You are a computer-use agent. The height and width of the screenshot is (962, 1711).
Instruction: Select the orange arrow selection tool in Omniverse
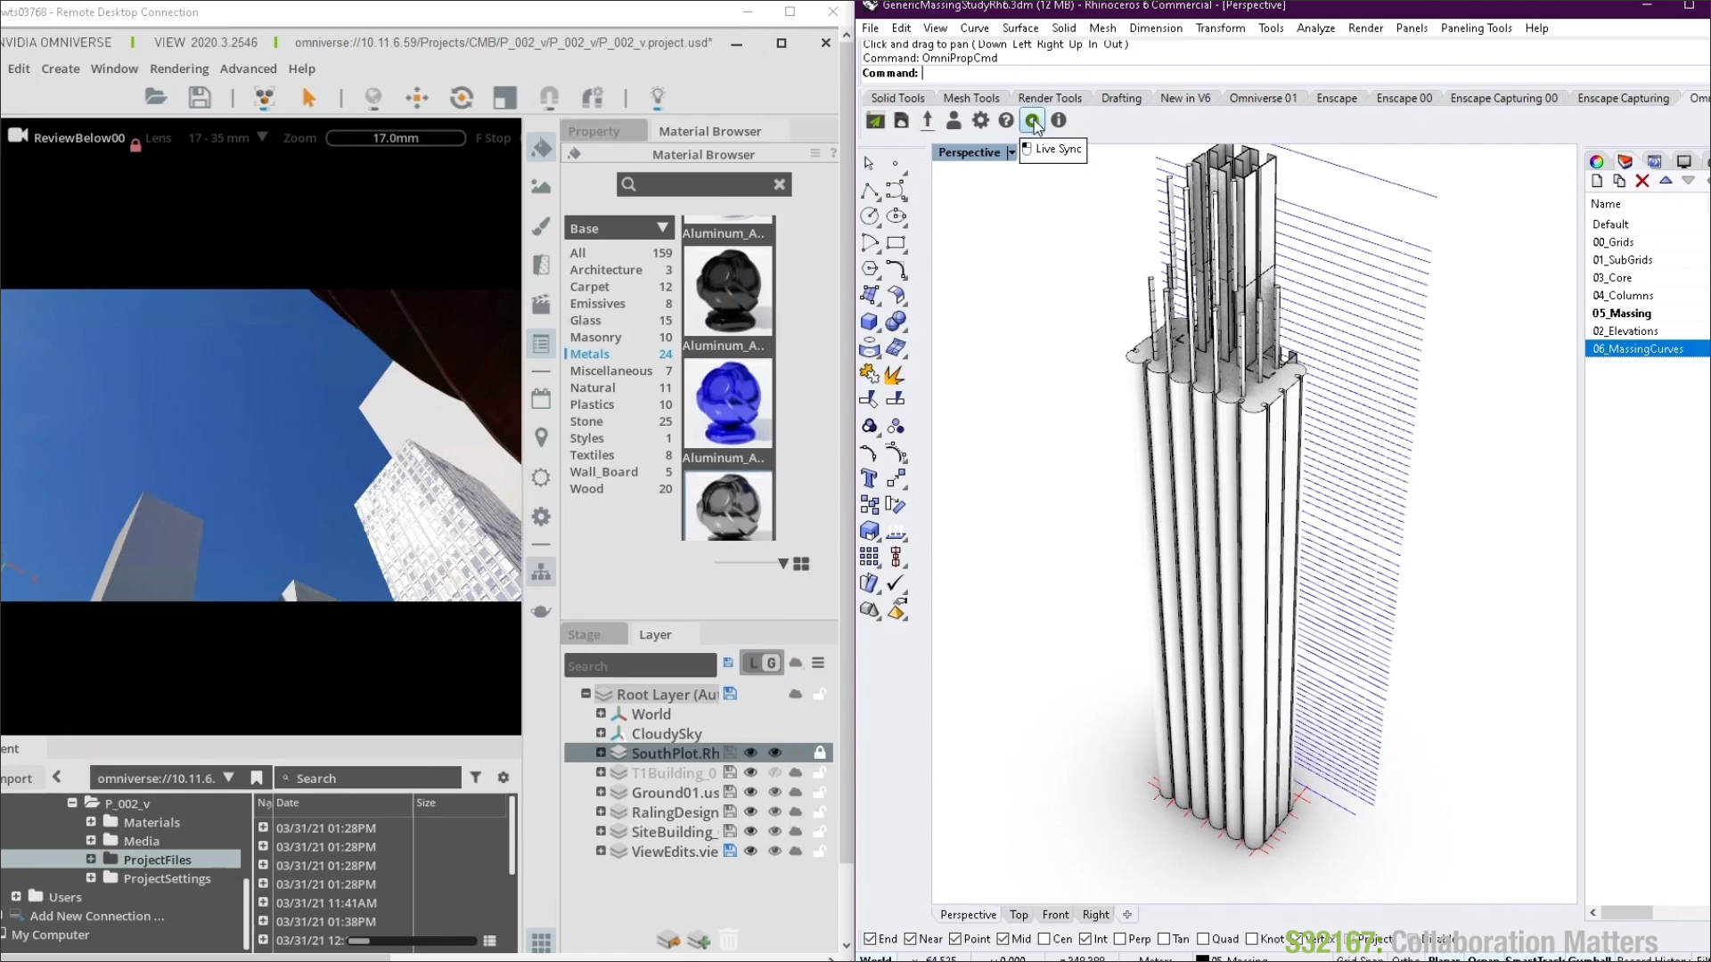pyautogui.click(x=309, y=97)
